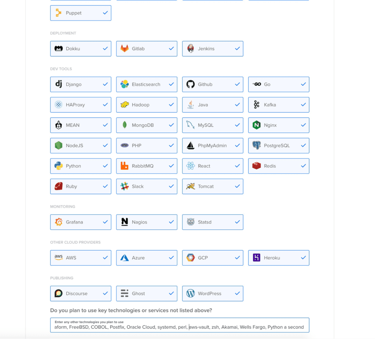Click the PHP oval logo icon

[x=125, y=145]
